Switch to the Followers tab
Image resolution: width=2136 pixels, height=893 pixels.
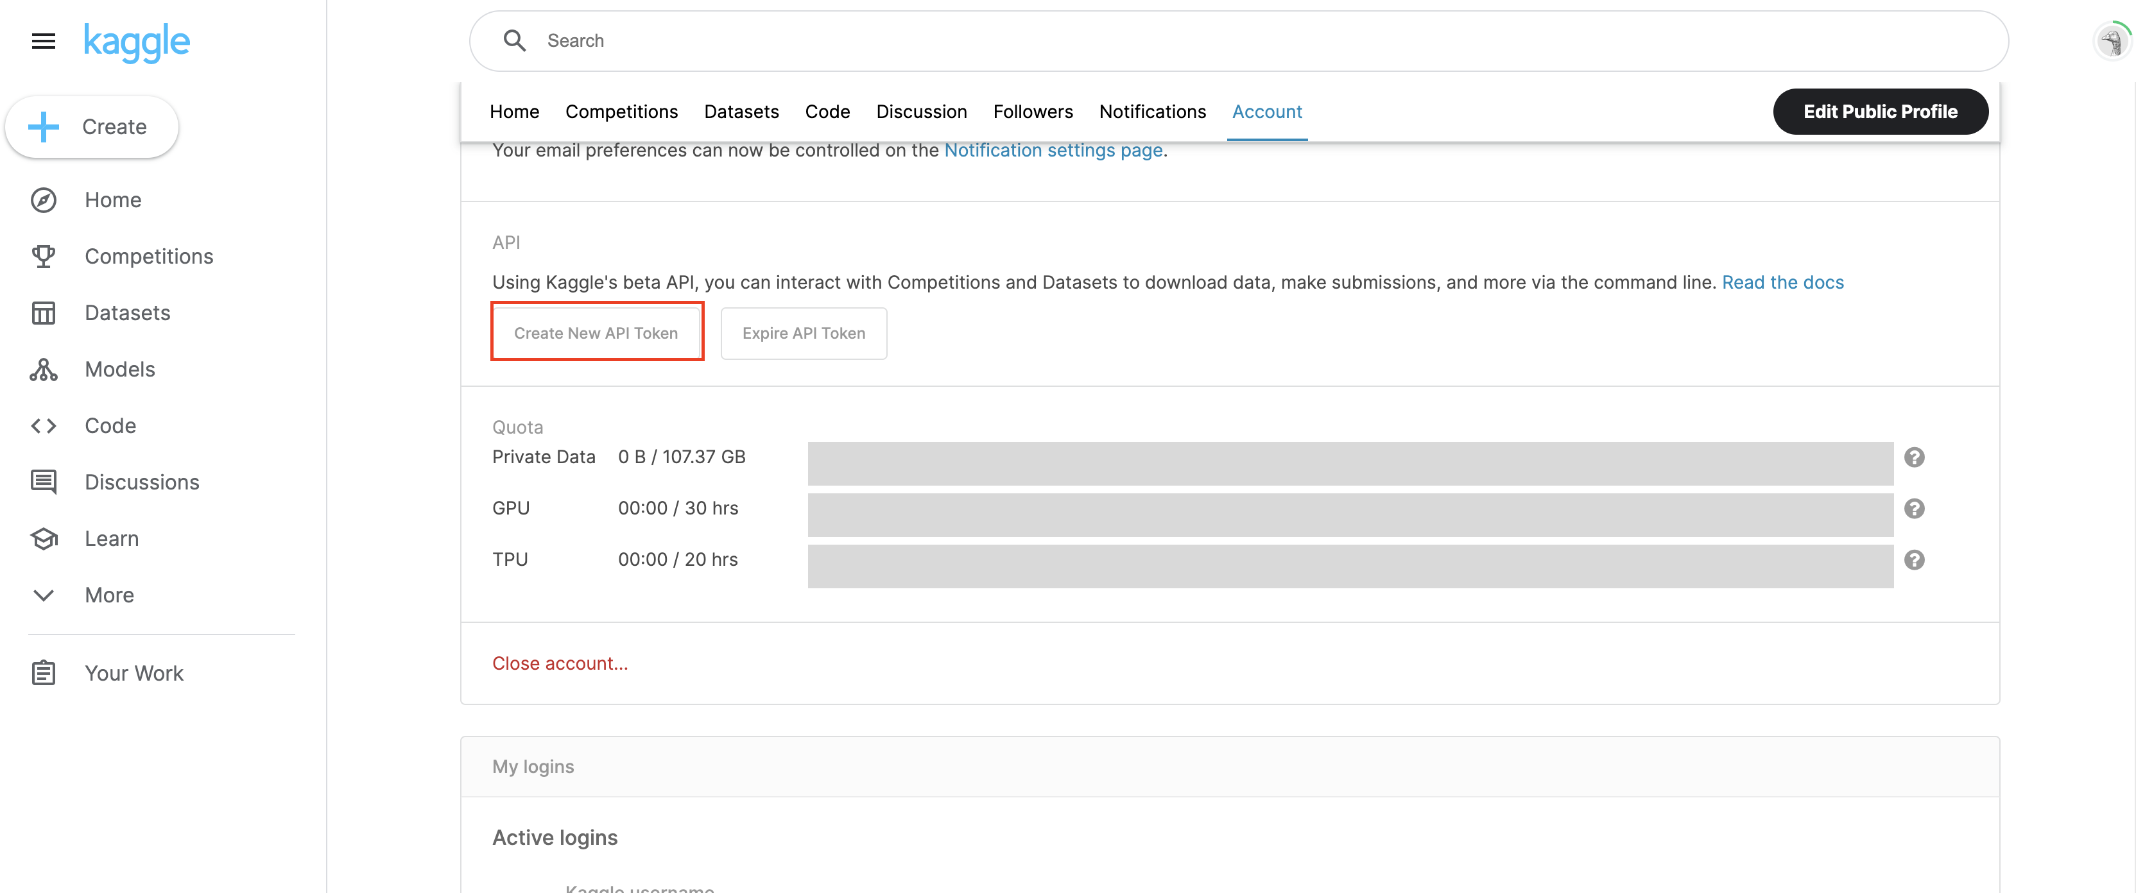click(x=1032, y=112)
